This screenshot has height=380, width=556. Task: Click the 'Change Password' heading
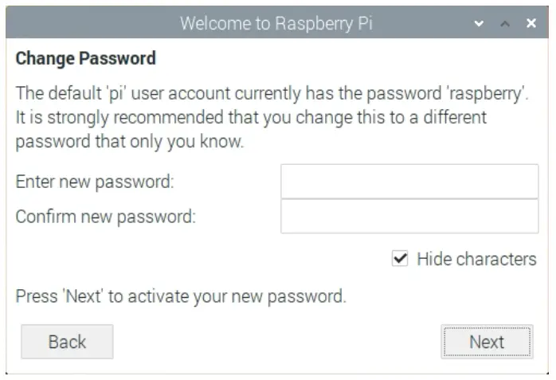click(85, 58)
